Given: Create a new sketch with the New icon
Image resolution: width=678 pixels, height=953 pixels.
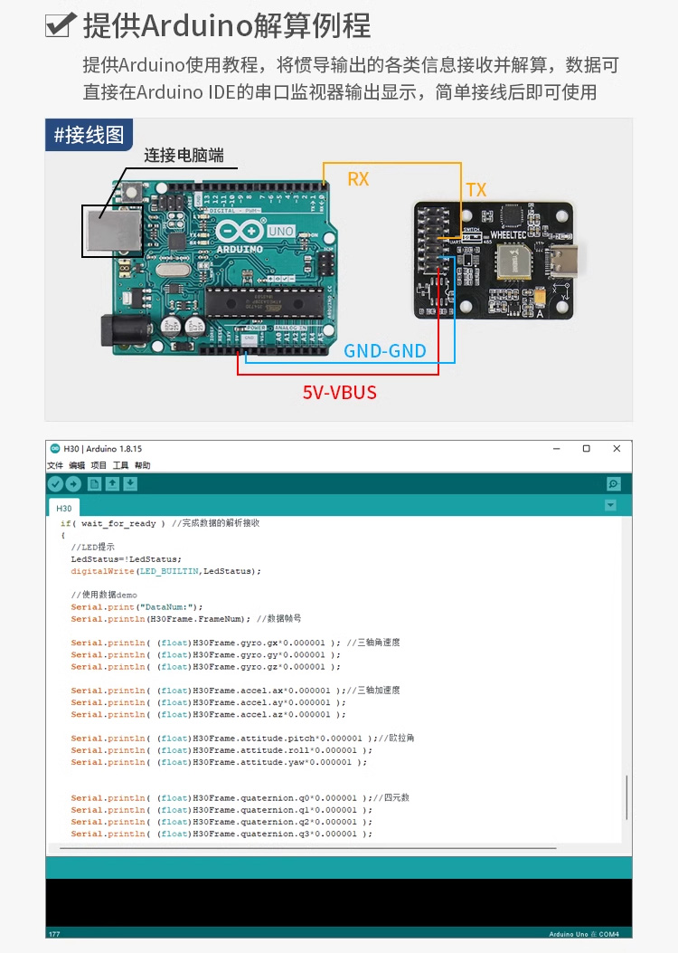Looking at the screenshot, I should [x=94, y=484].
